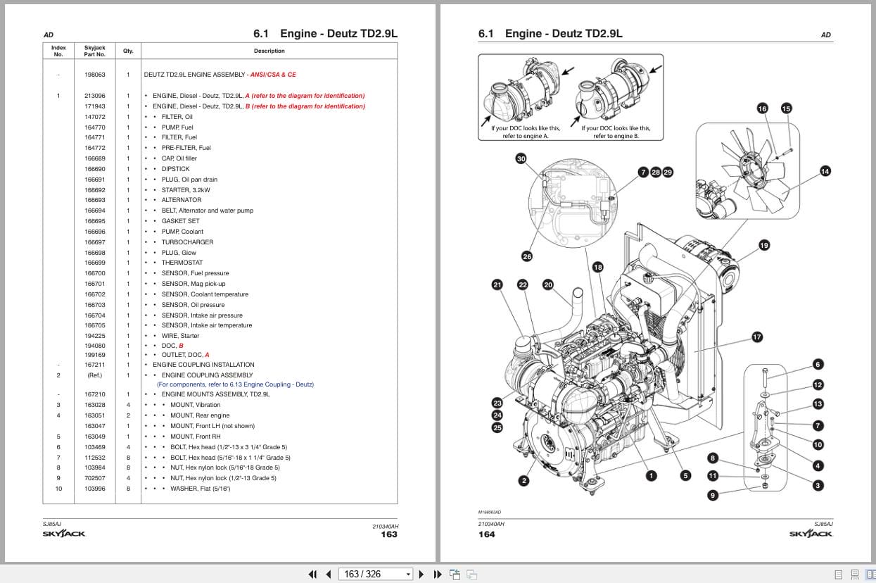
Task: Click the single page layout icon at bottom right
Action: click(x=838, y=574)
